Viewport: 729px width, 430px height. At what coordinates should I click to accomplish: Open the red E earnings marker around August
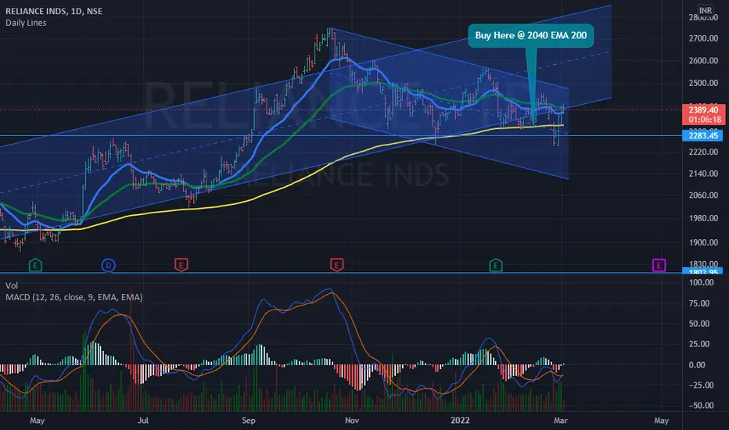[x=181, y=266]
